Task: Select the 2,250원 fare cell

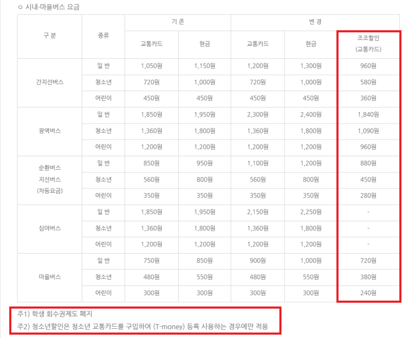Action: coord(311,212)
